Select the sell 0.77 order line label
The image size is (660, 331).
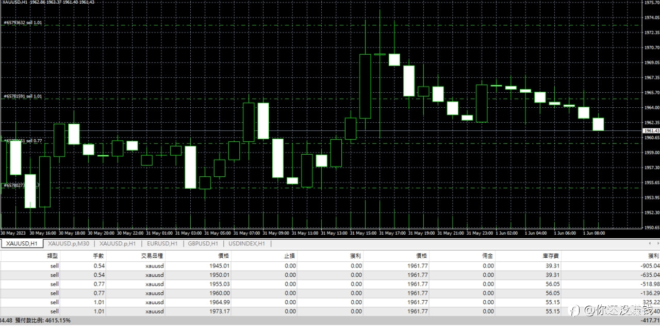[23, 141]
